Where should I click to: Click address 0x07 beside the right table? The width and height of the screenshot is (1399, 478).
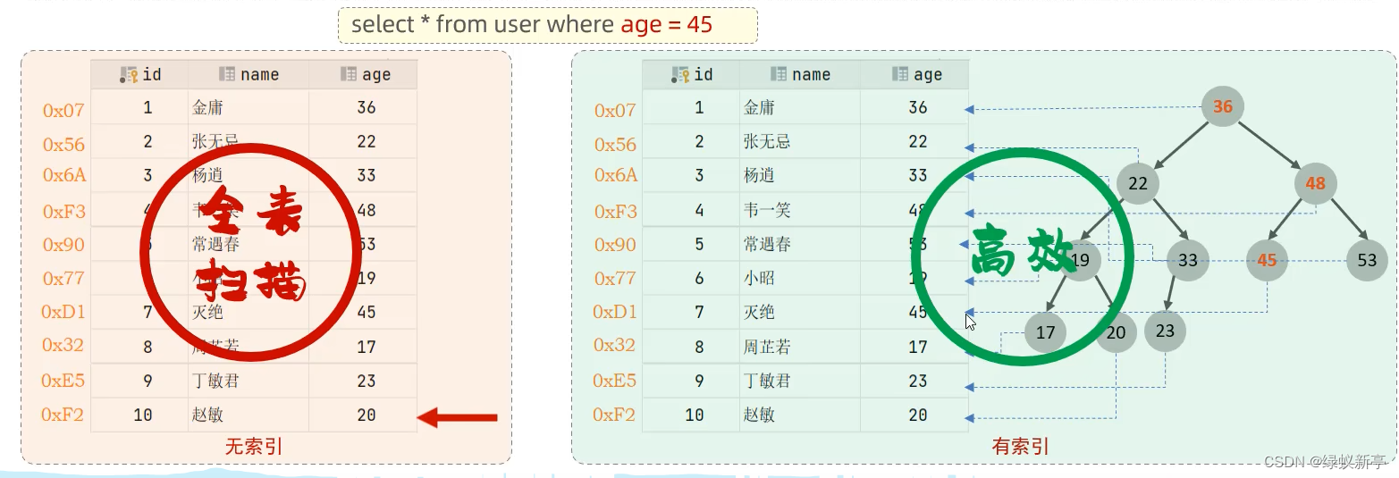click(615, 111)
